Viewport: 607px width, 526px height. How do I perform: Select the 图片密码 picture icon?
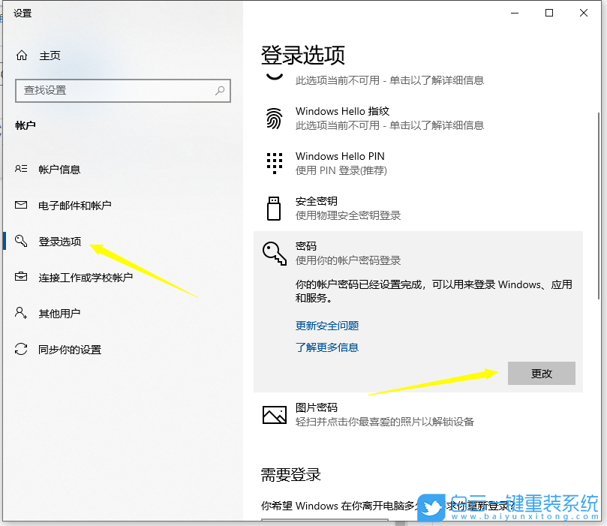click(273, 414)
